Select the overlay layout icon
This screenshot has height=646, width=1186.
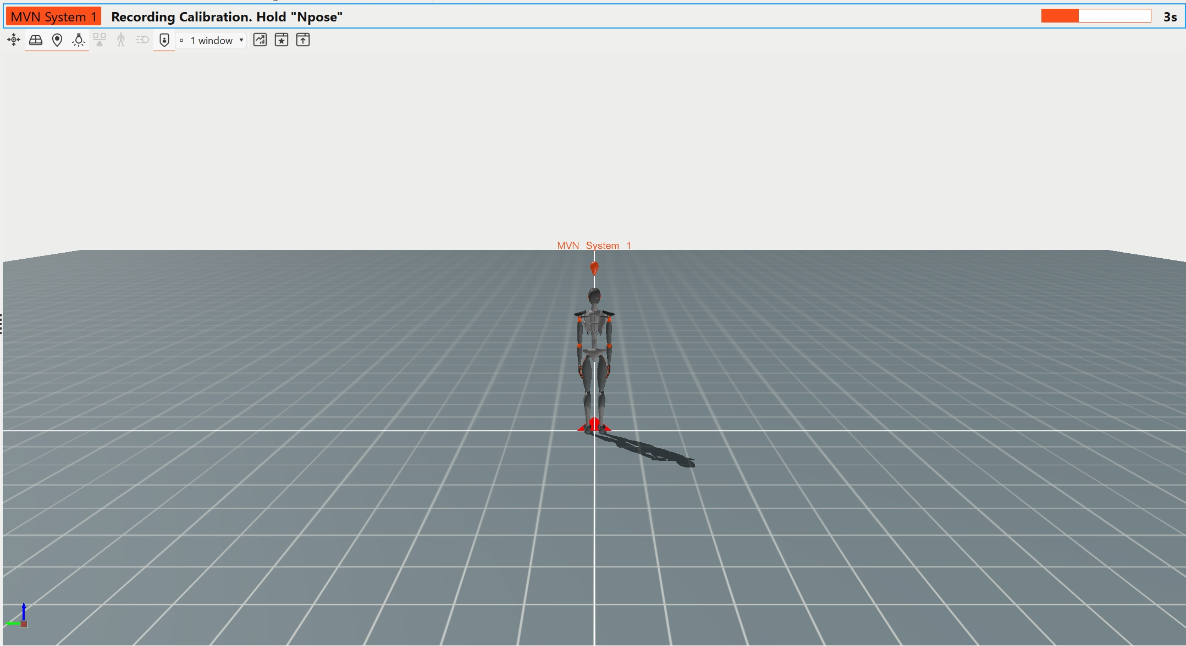click(x=100, y=40)
